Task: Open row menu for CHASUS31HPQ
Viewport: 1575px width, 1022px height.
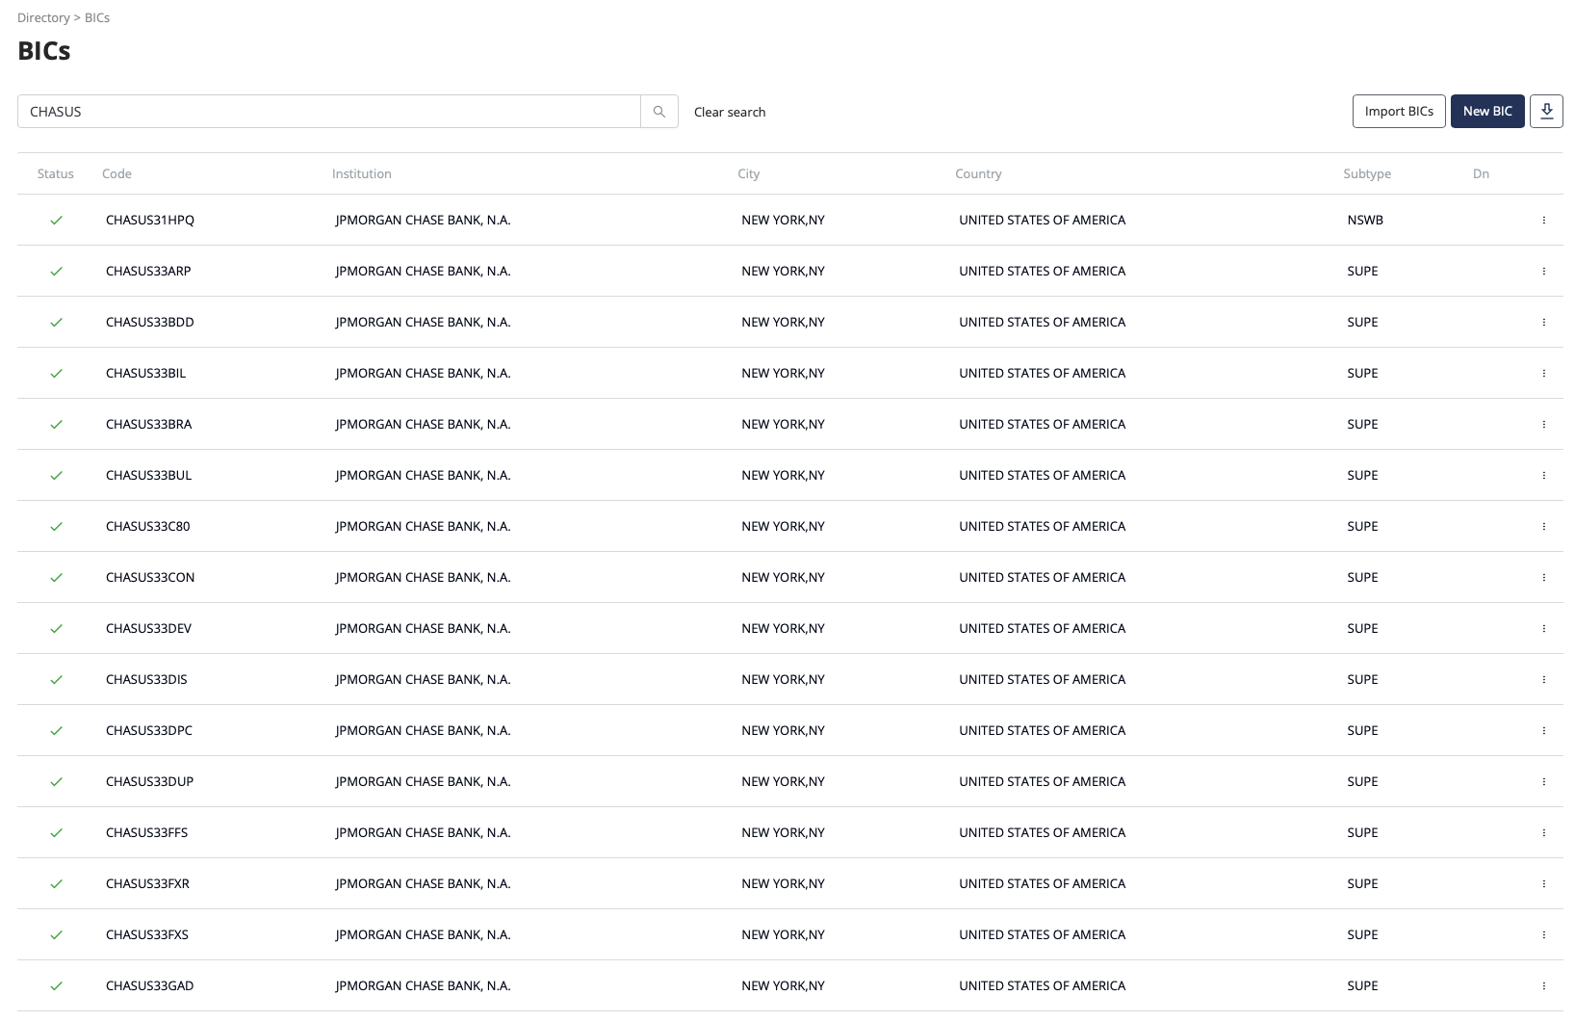Action: tap(1544, 221)
